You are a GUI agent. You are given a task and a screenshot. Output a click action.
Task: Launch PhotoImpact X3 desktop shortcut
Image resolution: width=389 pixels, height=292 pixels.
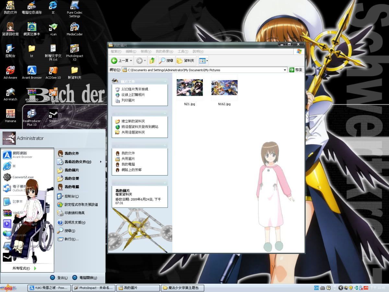[x=75, y=53]
